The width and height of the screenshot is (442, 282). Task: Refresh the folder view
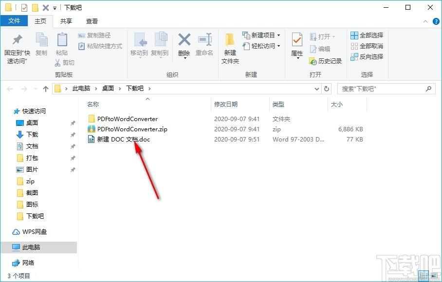pos(327,88)
